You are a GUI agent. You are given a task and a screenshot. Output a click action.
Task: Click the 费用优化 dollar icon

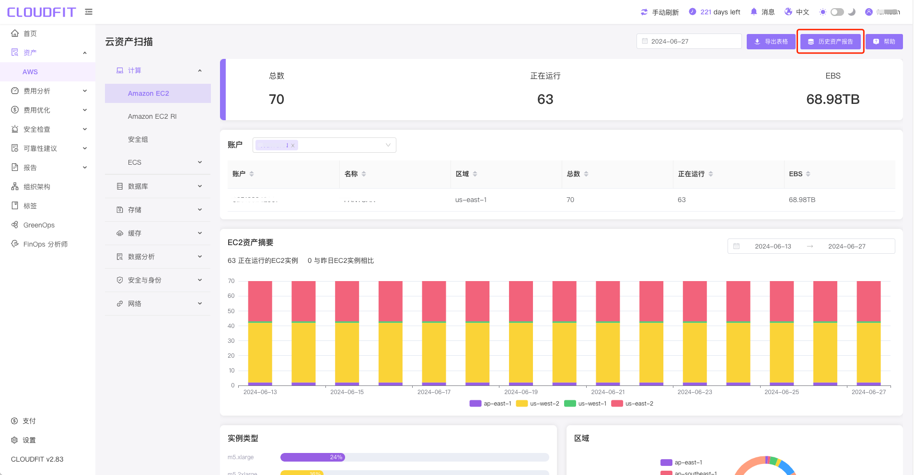click(x=15, y=110)
